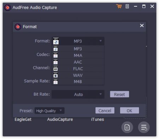The width and height of the screenshot is (159, 139).
Task: Click the MP3 file icon in the list
Action: pyautogui.click(x=55, y=49)
